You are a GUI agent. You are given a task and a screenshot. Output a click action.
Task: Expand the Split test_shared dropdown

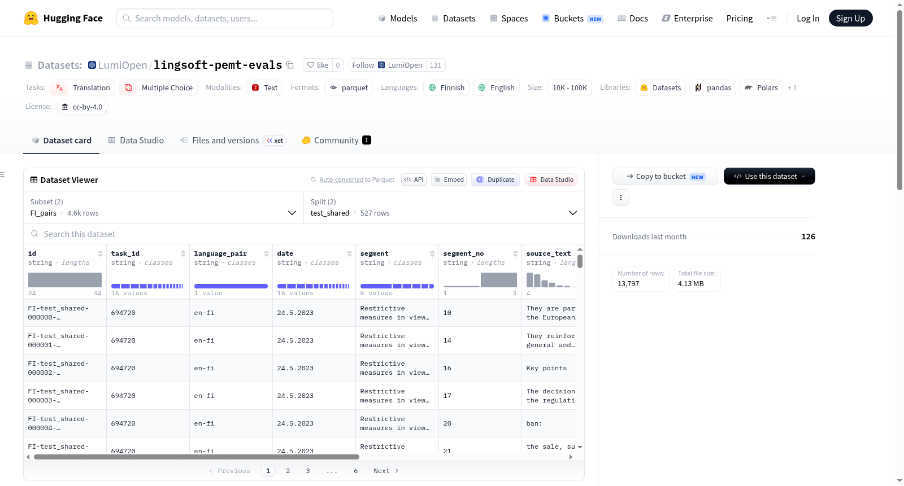point(444,207)
